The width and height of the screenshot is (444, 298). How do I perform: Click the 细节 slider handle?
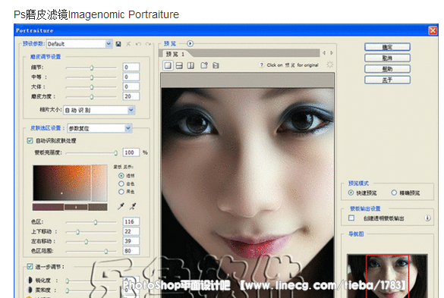92,67
